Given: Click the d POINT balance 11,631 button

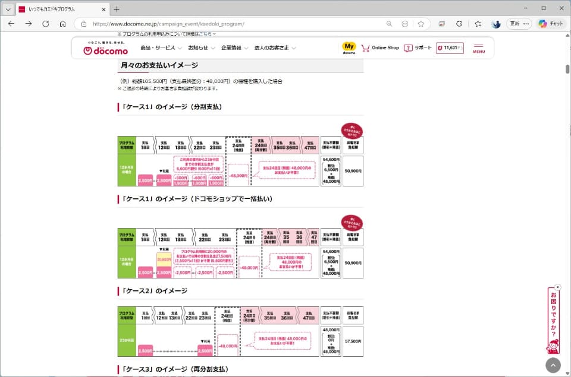Looking at the screenshot, I should 450,47.
